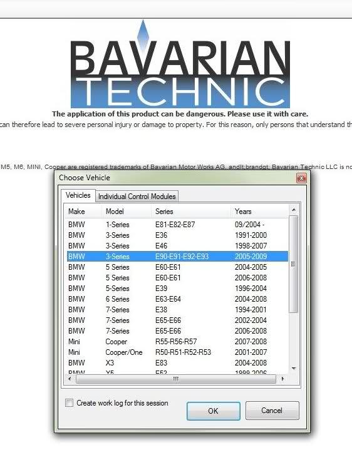Click the horizontal scrollbar thumb

[176, 379]
